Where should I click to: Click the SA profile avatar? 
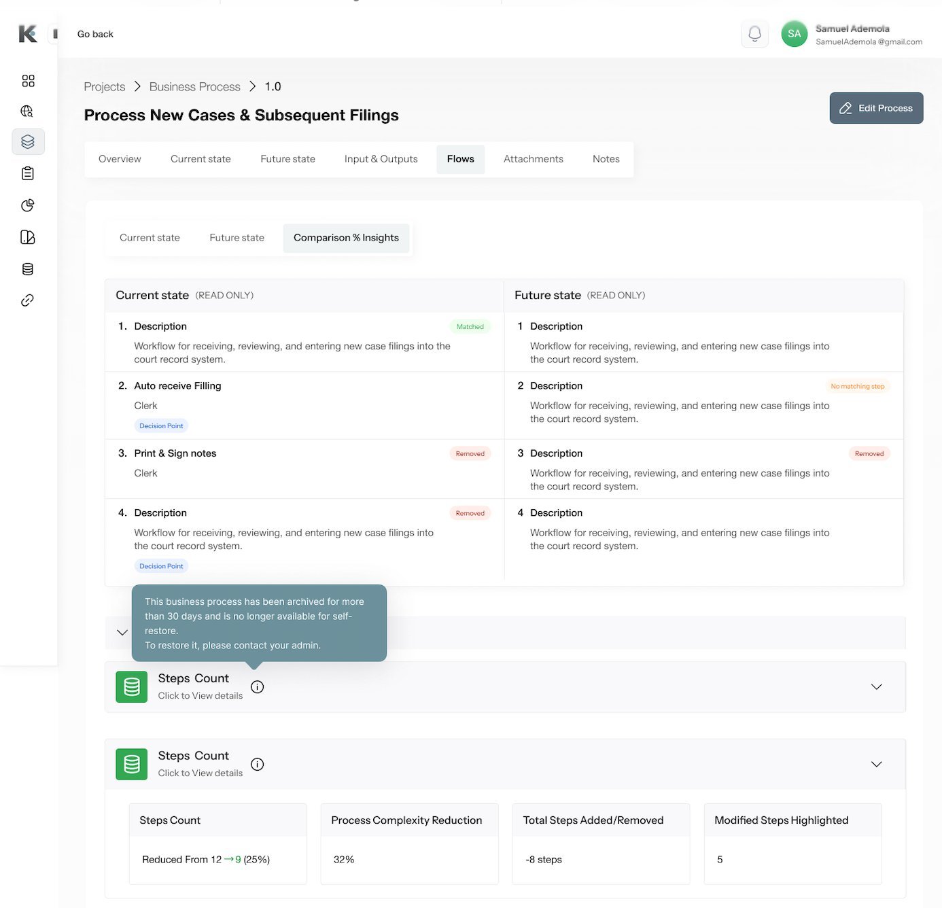pos(794,33)
